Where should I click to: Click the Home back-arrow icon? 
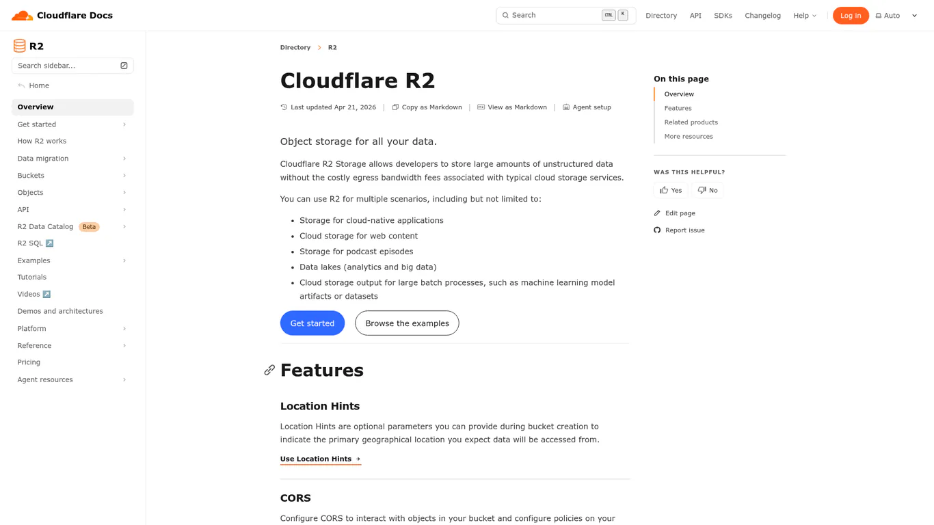pyautogui.click(x=21, y=85)
